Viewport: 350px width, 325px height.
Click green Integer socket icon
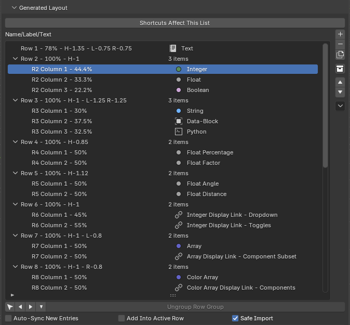click(179, 69)
